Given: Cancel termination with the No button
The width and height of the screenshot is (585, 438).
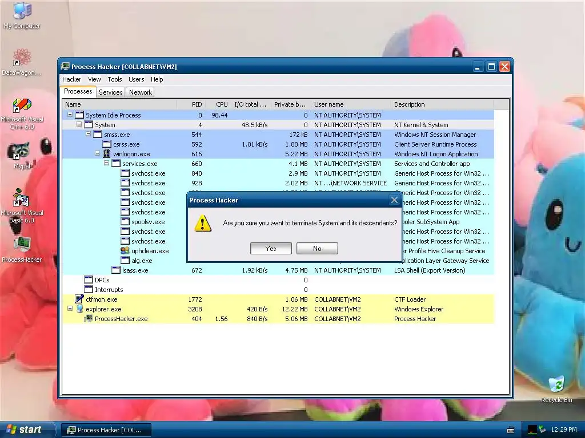Looking at the screenshot, I should point(317,249).
